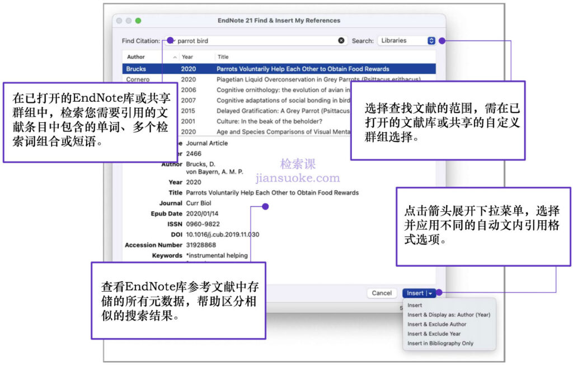Choose Insert in Bibliography Only option
Viewport: 573px width, 365px height.
tap(440, 343)
